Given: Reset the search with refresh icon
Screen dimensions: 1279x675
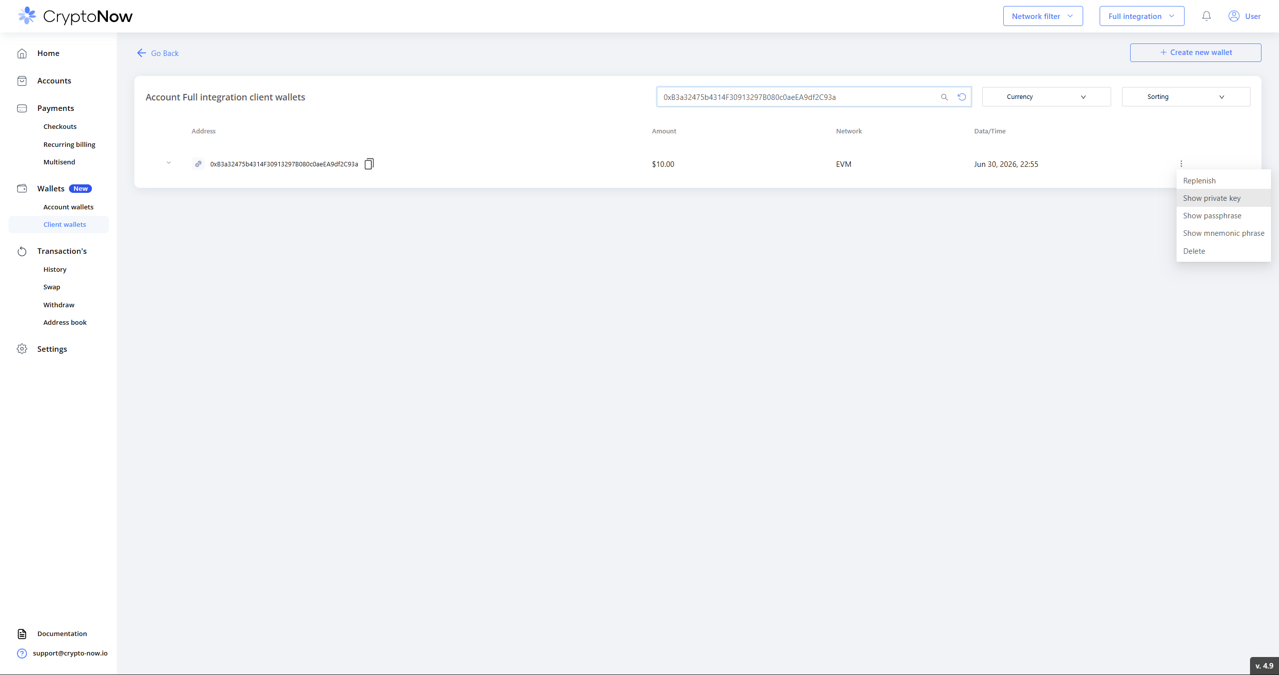Looking at the screenshot, I should [x=962, y=97].
